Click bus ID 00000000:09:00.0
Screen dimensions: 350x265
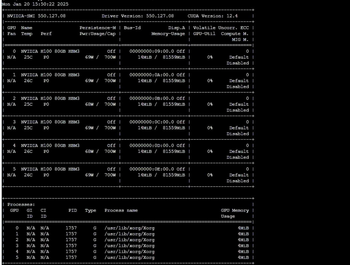(152, 51)
